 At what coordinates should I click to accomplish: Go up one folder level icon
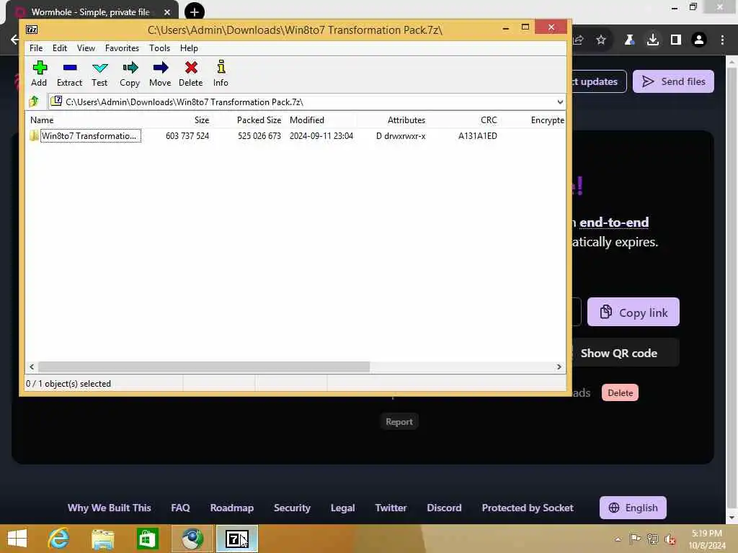(34, 102)
